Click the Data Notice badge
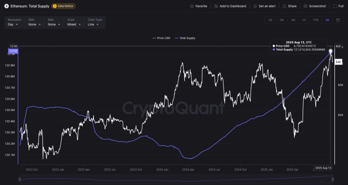348x185 pixels. tap(64, 6)
